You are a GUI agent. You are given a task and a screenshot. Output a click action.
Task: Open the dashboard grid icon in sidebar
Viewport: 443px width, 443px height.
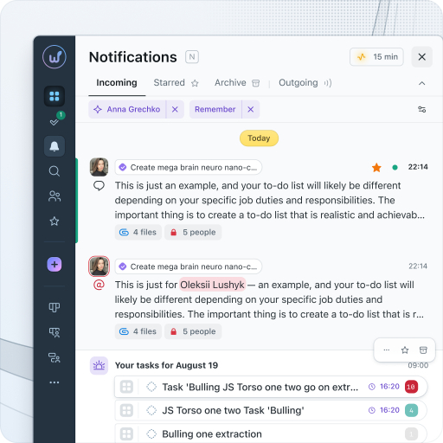coord(55,96)
